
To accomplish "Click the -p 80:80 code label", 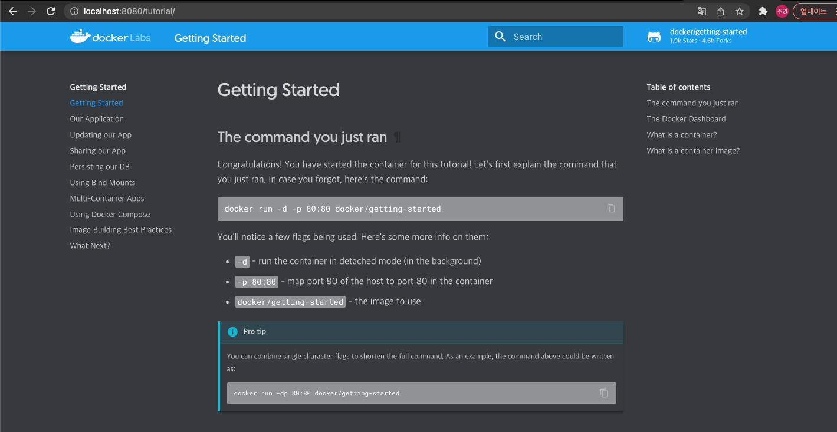I will point(257,282).
